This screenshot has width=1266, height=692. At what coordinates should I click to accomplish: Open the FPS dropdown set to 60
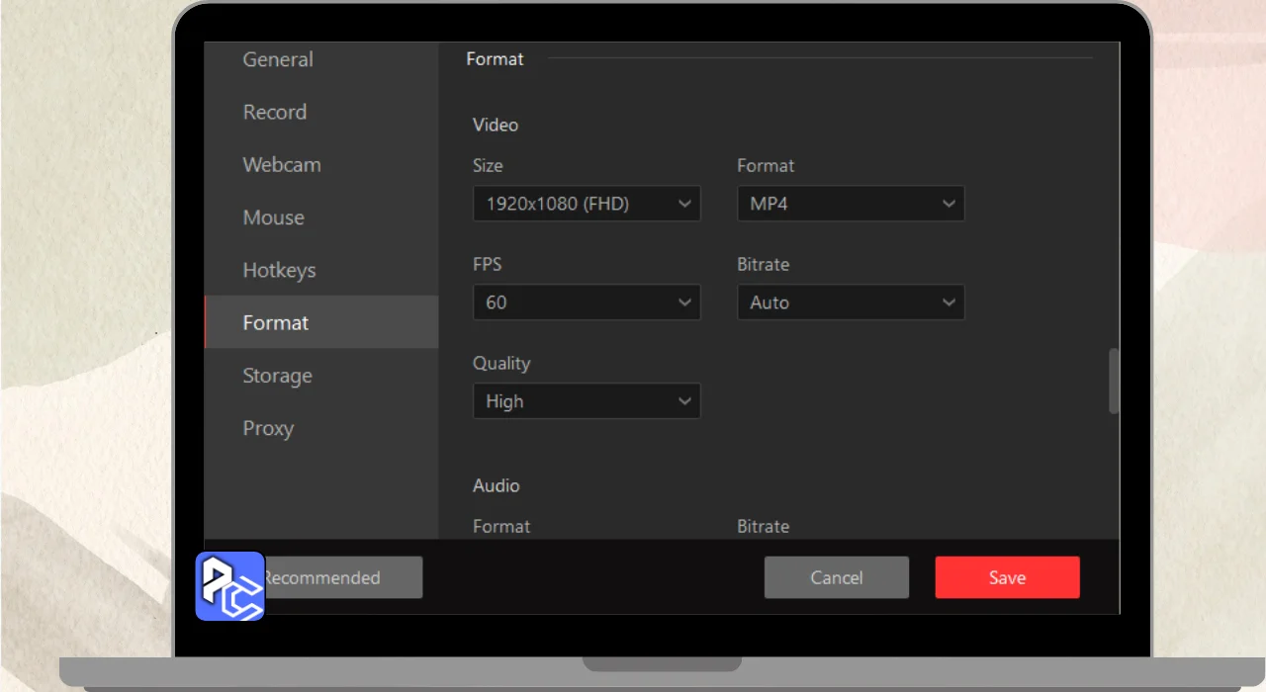586,303
